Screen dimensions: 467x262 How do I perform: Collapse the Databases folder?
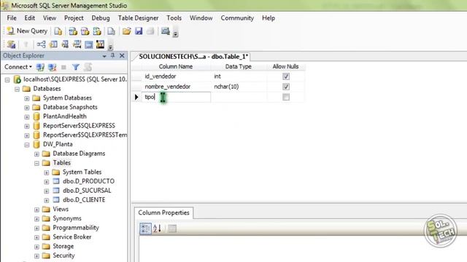tap(17, 89)
